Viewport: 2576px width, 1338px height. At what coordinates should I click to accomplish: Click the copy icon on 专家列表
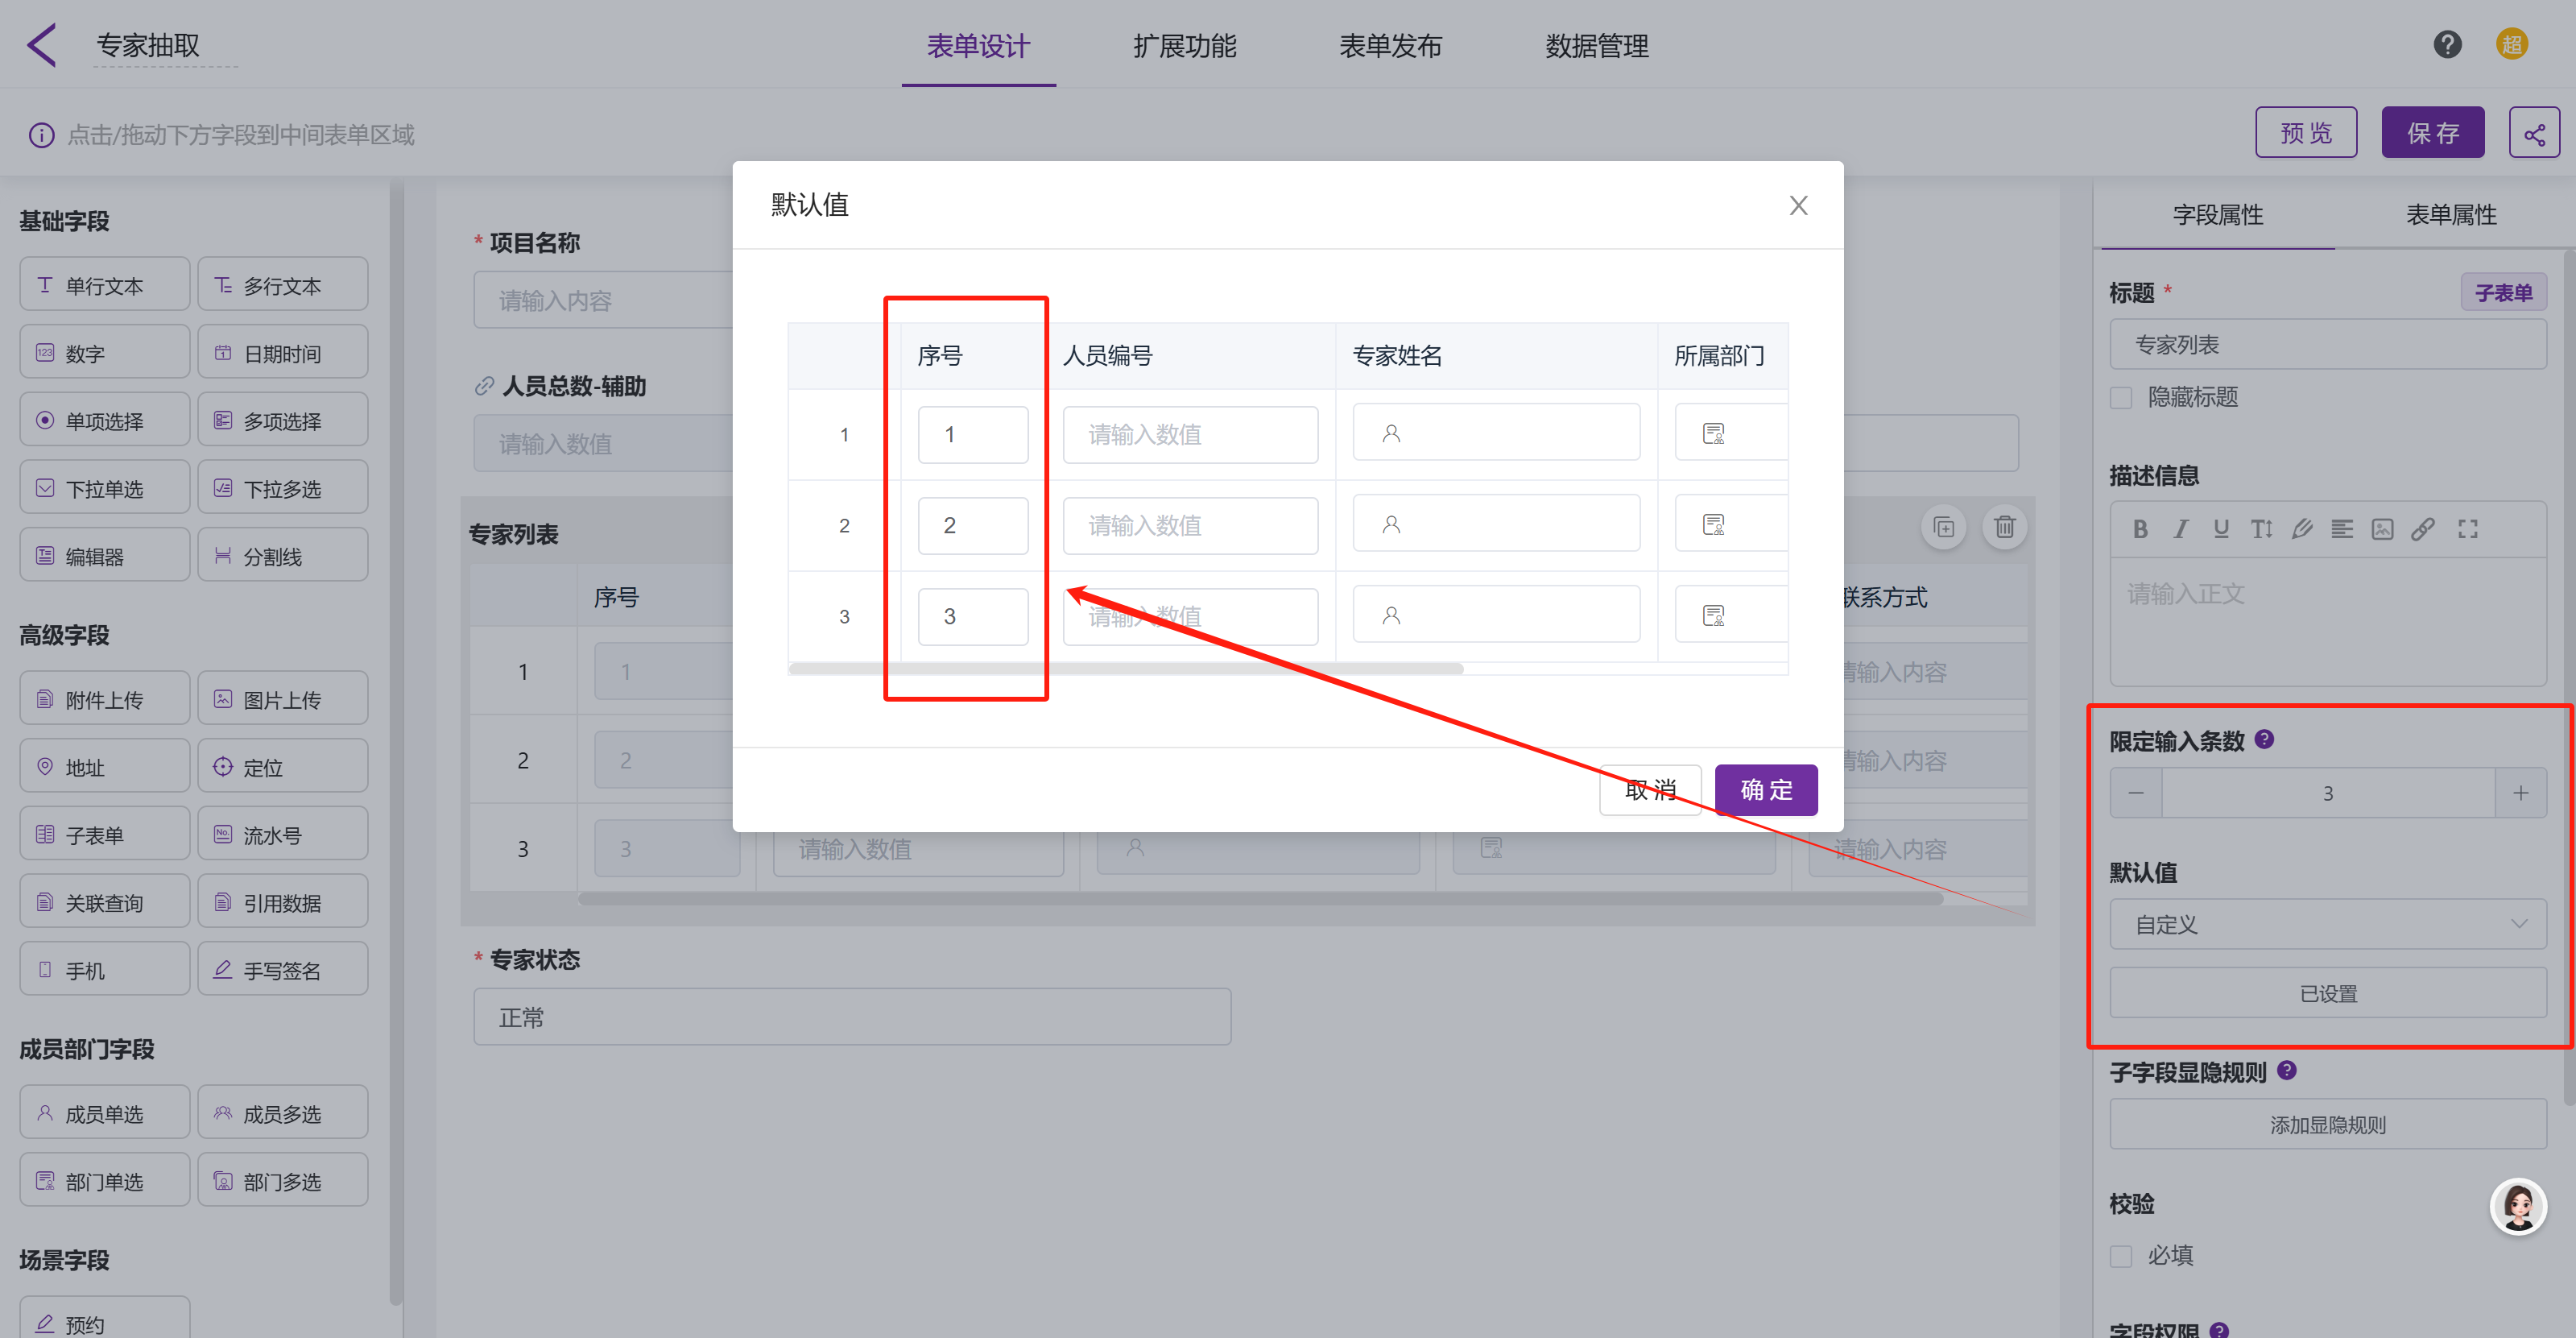click(1943, 527)
